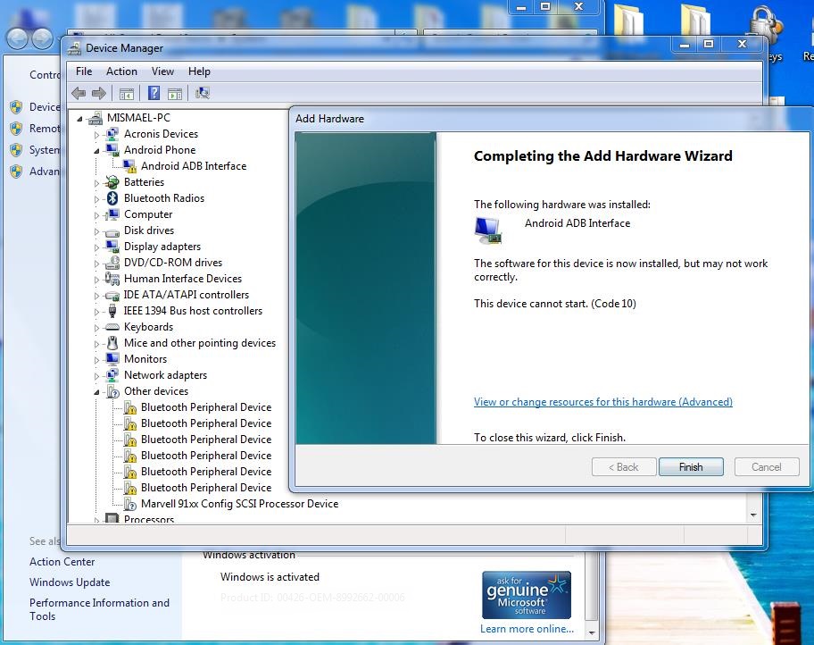Select the Computer tree item label
814x645 pixels.
tap(148, 214)
